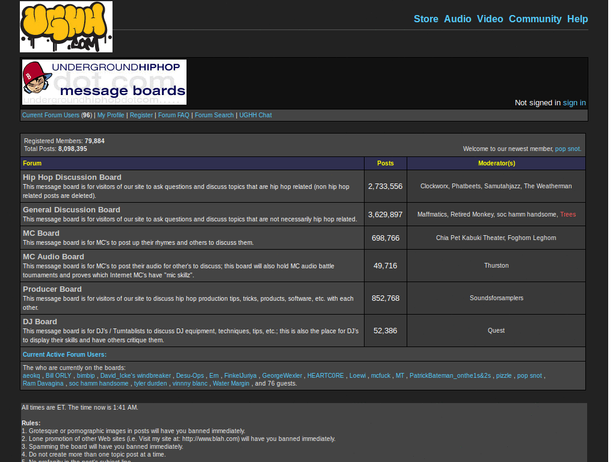Click the Register link
The width and height of the screenshot is (616, 462).
click(x=141, y=115)
